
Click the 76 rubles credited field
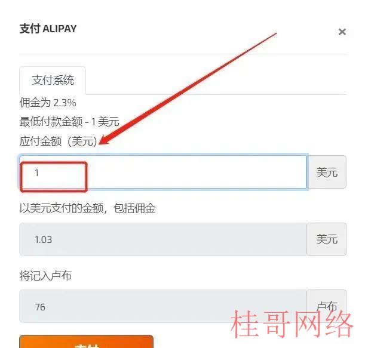coord(163,306)
